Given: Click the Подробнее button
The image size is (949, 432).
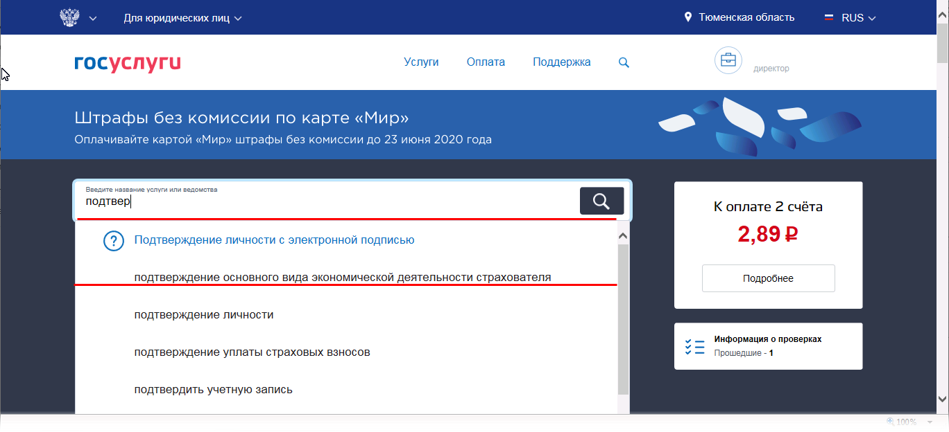Looking at the screenshot, I should [768, 278].
